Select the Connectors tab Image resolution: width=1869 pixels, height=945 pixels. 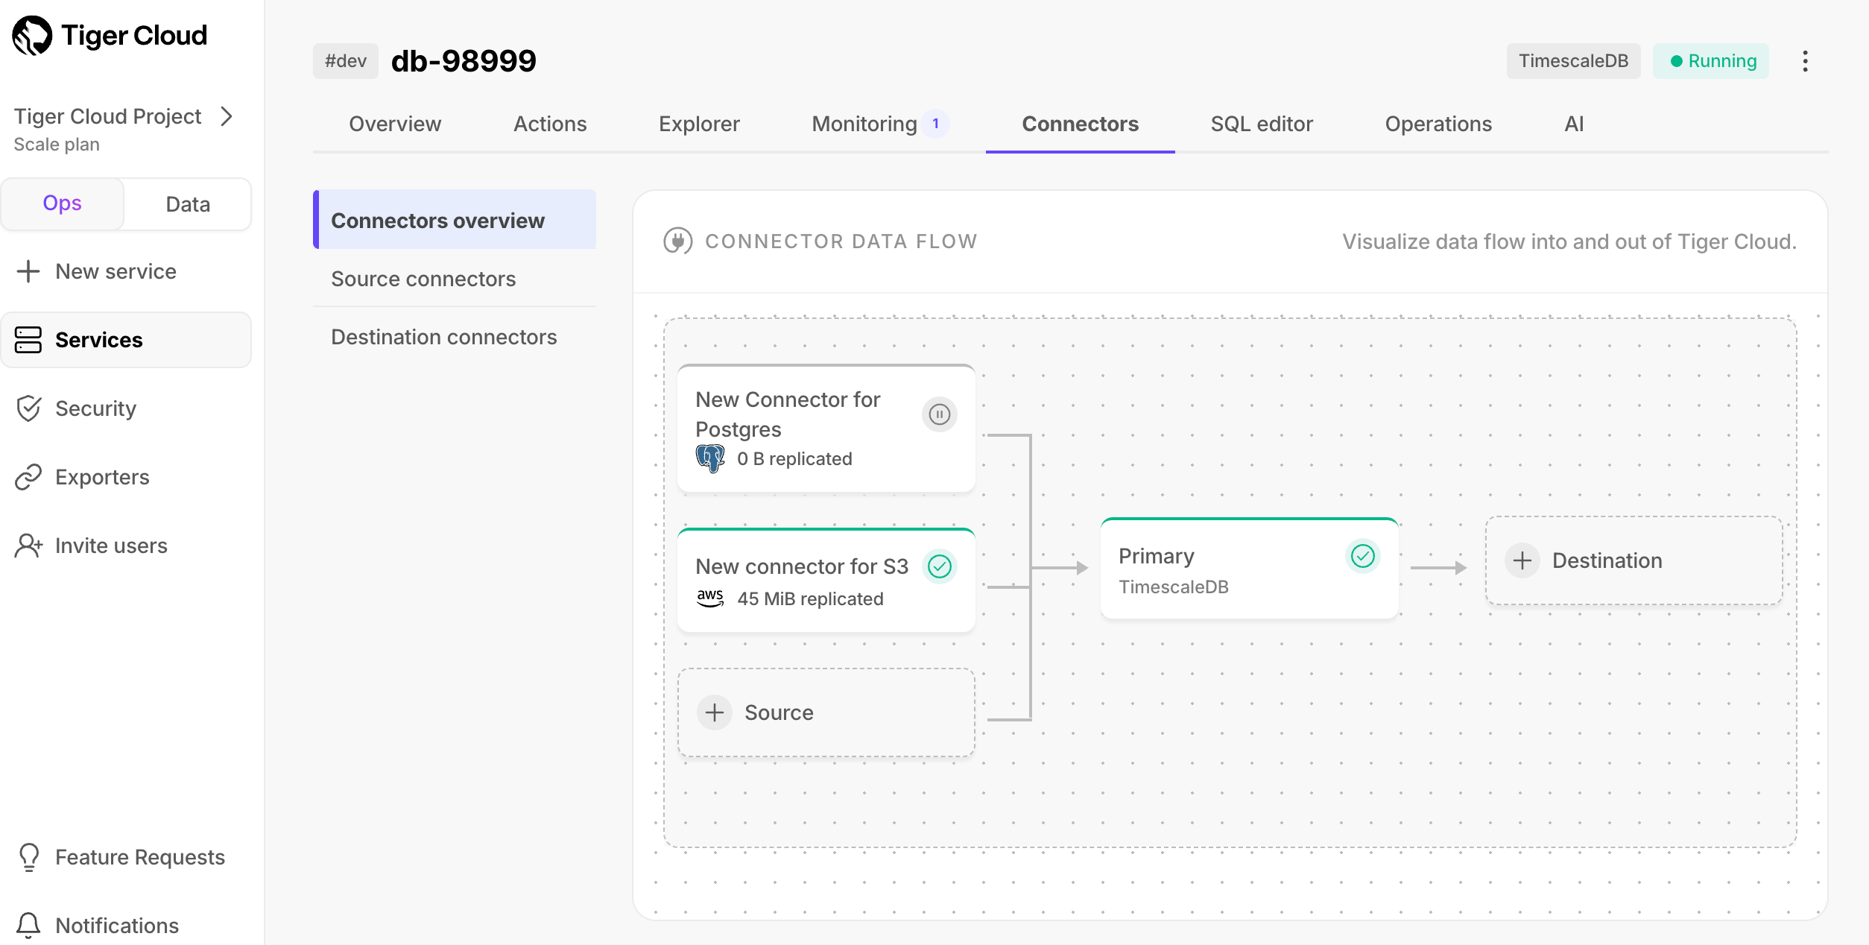1081,124
